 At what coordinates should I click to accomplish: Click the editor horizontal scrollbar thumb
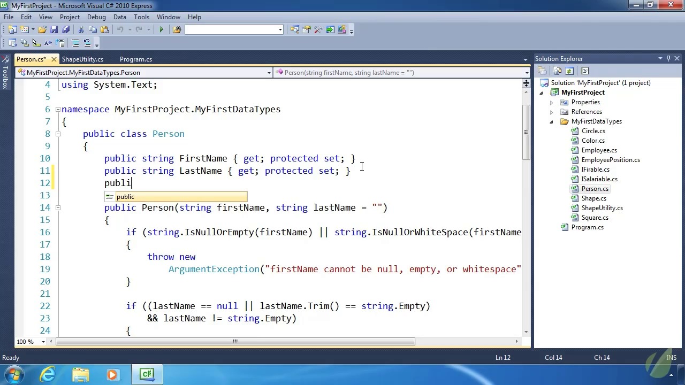coord(235,342)
